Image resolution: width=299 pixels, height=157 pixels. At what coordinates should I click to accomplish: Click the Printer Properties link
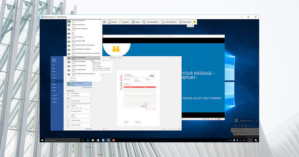tap(87, 88)
